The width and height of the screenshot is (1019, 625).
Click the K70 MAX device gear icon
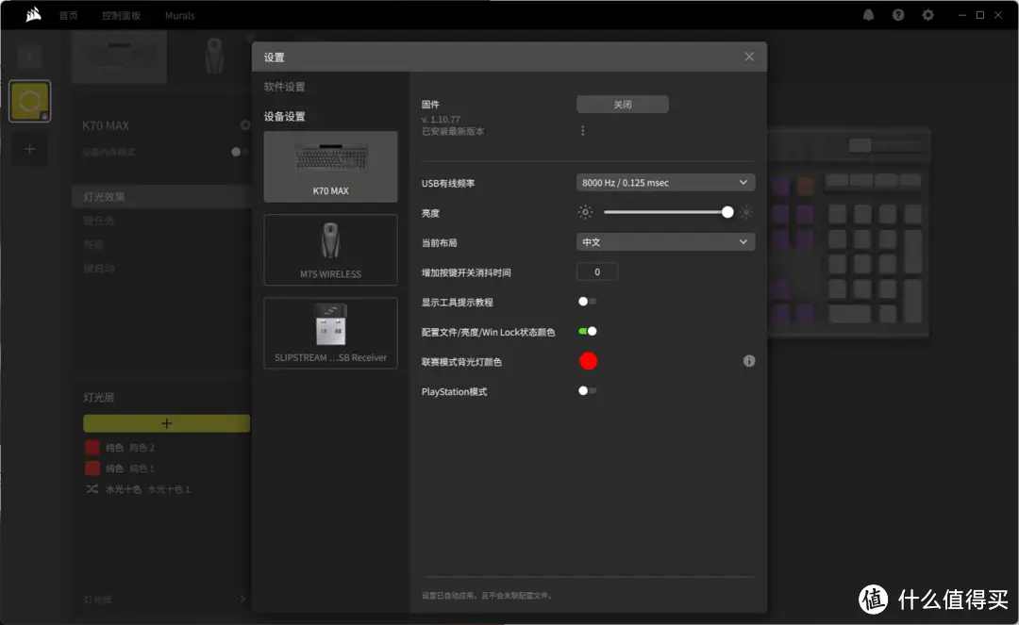[245, 125]
